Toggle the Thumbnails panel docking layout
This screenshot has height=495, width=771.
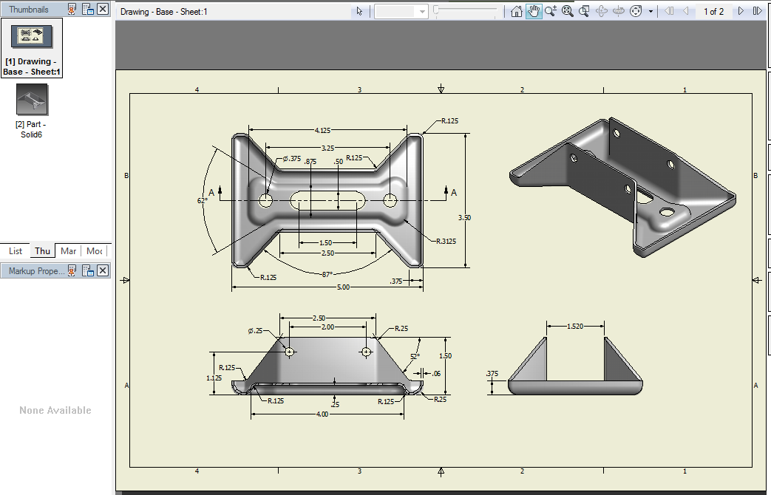tap(88, 9)
